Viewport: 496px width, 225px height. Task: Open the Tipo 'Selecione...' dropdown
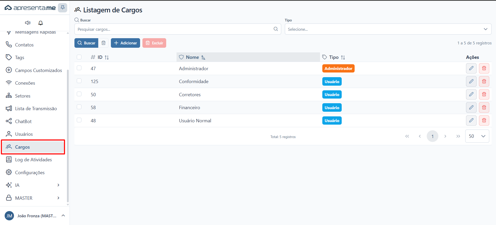tap(388, 29)
